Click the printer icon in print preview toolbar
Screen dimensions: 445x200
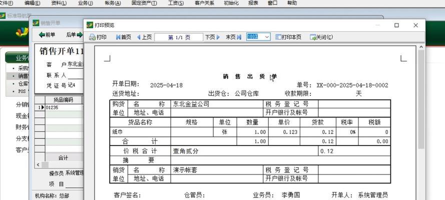pyautogui.click(x=92, y=37)
